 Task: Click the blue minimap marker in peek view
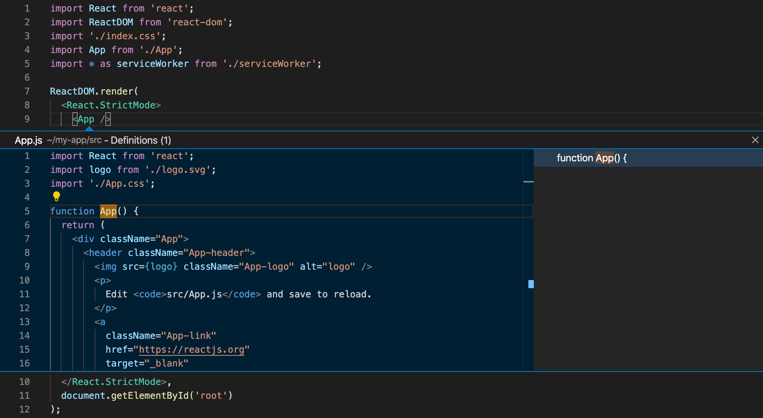[x=531, y=284]
